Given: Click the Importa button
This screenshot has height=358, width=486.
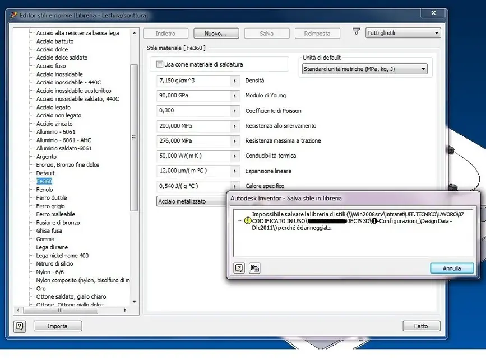Looking at the screenshot, I should 58,326.
